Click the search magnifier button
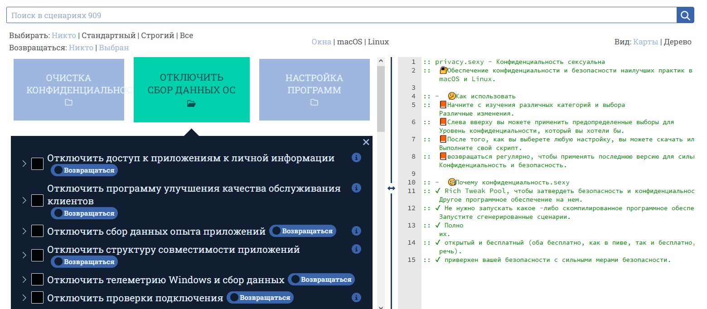 685,15
